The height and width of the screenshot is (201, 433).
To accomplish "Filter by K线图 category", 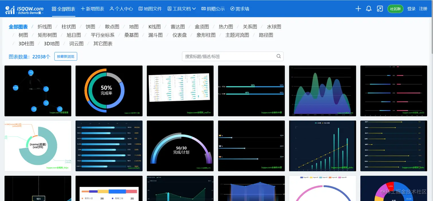I will tap(155, 27).
